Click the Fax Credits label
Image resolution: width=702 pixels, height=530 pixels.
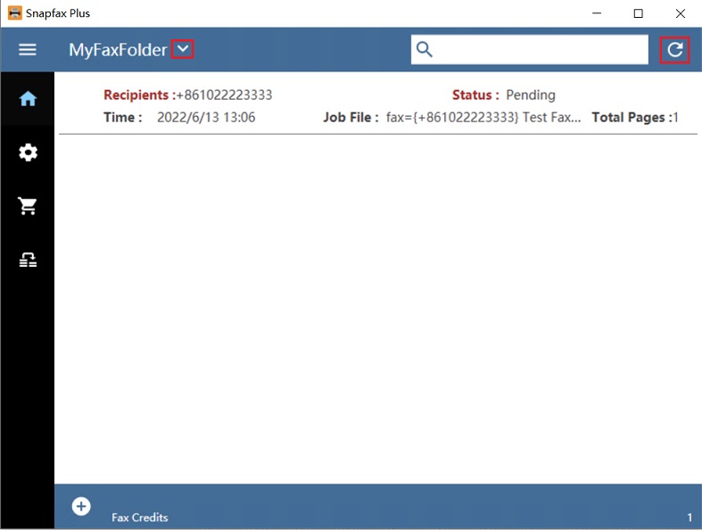click(x=139, y=518)
